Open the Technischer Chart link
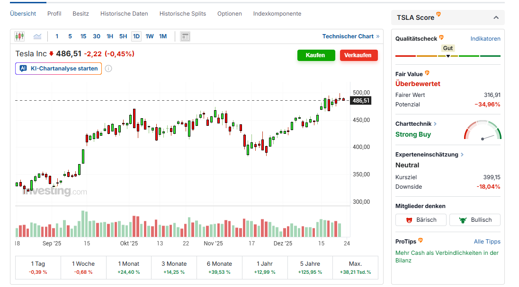This screenshot has width=519, height=287. pyautogui.click(x=350, y=36)
